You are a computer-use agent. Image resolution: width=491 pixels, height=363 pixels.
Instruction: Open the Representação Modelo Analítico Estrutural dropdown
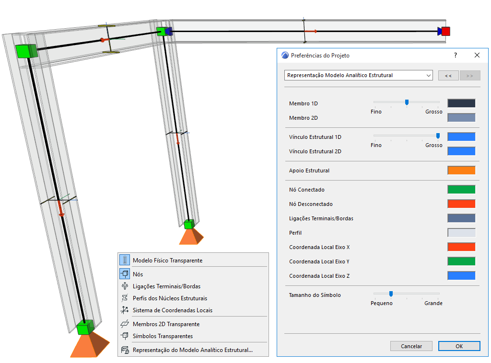pyautogui.click(x=359, y=75)
